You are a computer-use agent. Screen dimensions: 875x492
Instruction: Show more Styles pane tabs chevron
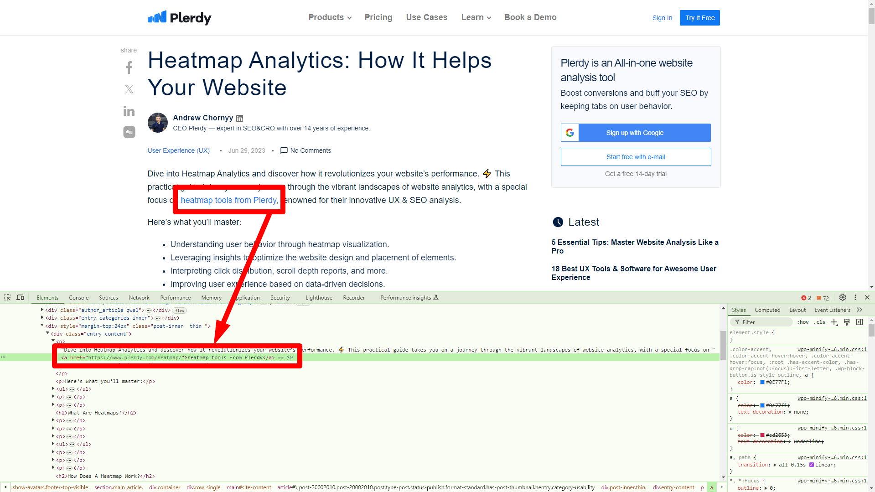tap(859, 310)
